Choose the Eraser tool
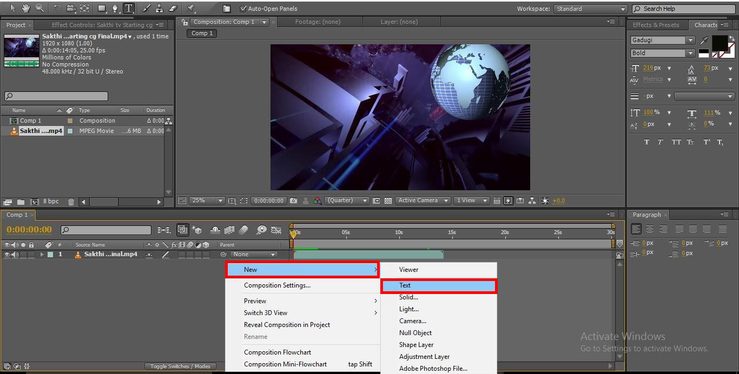The height and width of the screenshot is (374, 739). coord(173,9)
